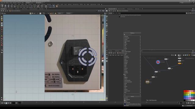Viewport: 195px width, 109px height.
Task: Click the All entry in TAB menu
Action: (x=132, y=95)
